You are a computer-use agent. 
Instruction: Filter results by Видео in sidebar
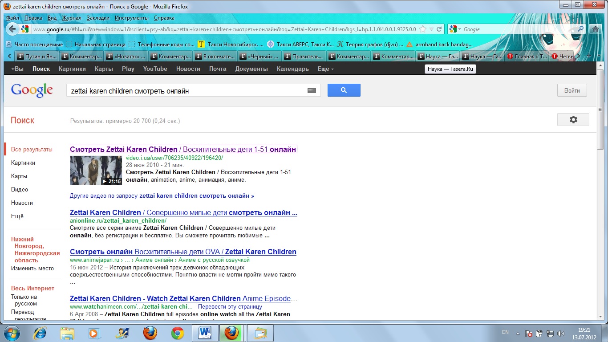click(x=20, y=189)
